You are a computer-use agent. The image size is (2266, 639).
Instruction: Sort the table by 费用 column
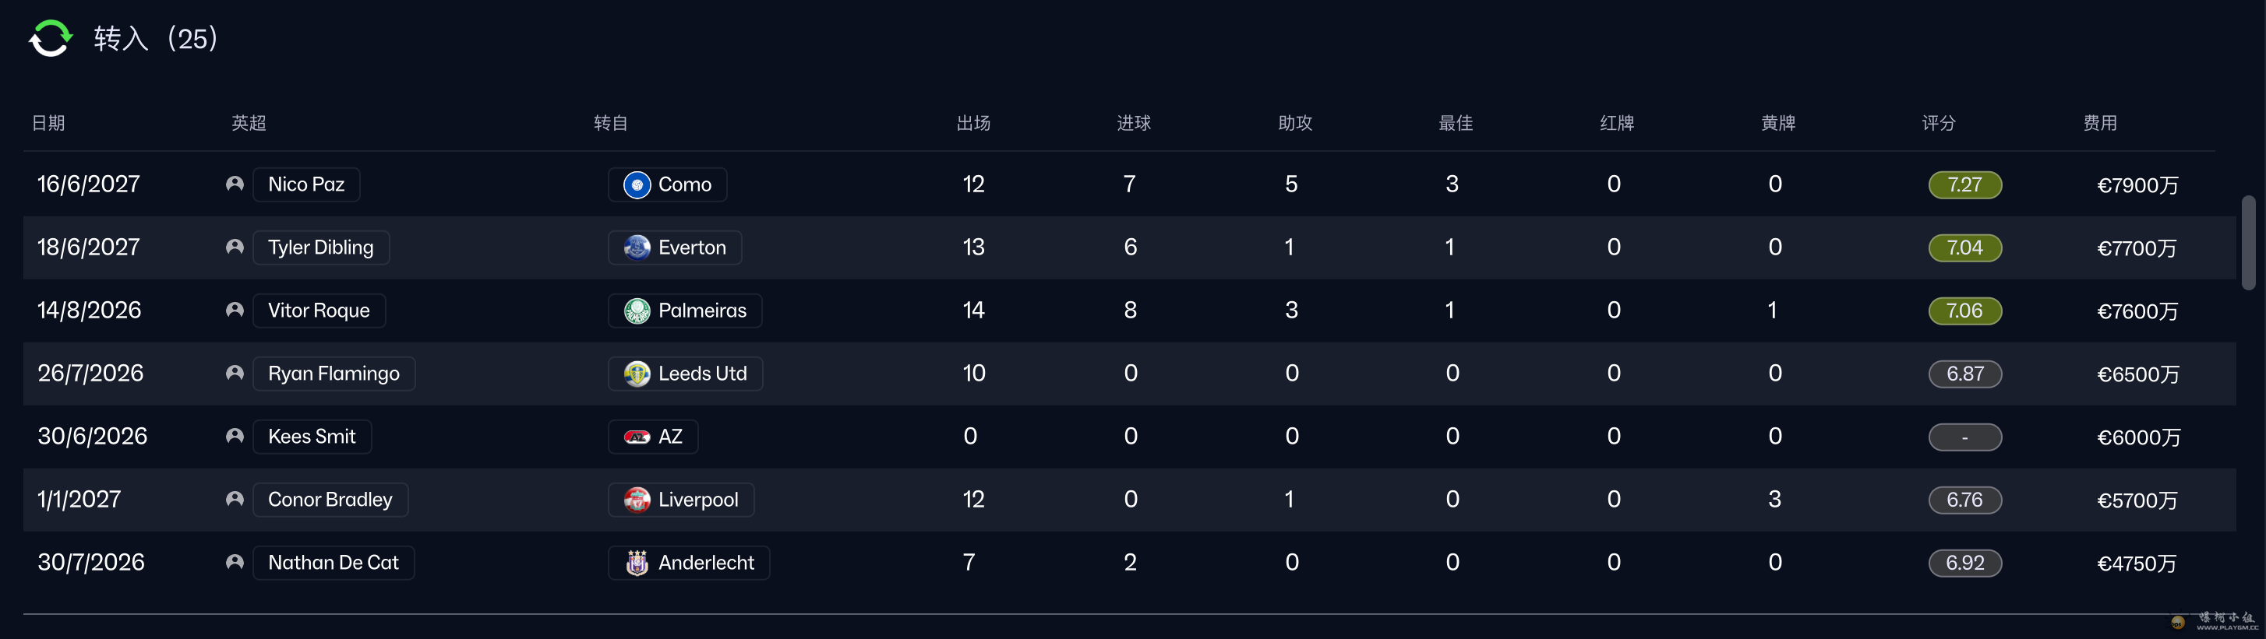(2100, 123)
